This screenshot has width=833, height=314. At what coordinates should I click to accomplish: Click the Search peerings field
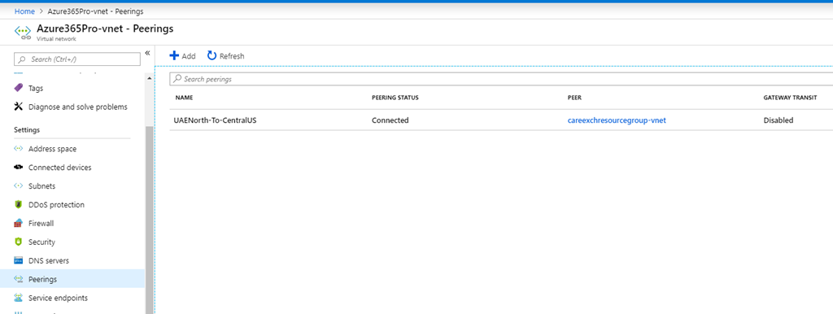click(501, 79)
